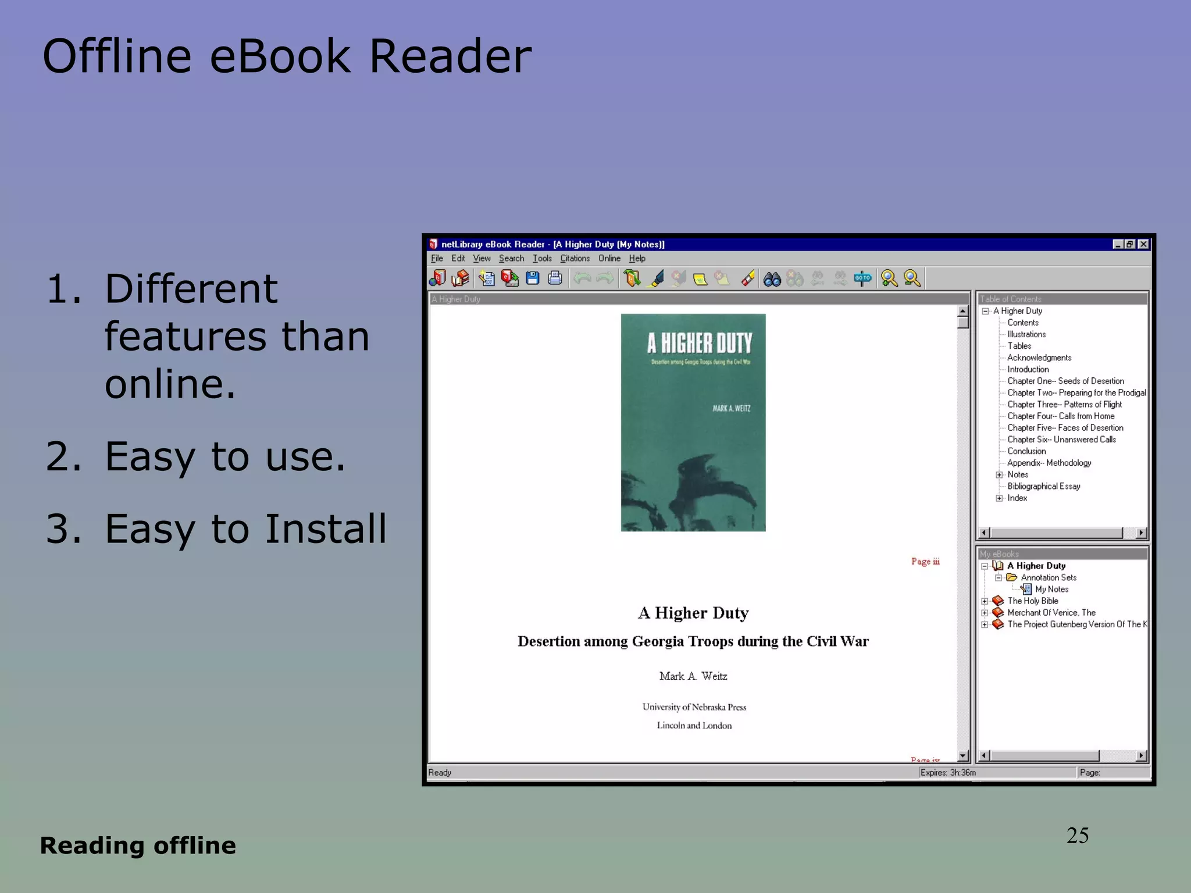Select My Notes annotation set
Screen dimensions: 1191x893
pos(1051,589)
